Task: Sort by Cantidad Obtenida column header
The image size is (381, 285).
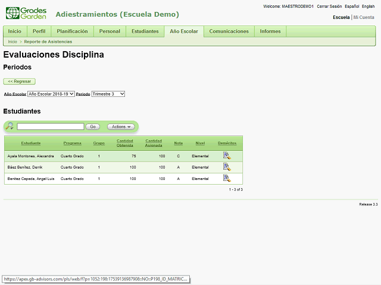Action: 125,143
